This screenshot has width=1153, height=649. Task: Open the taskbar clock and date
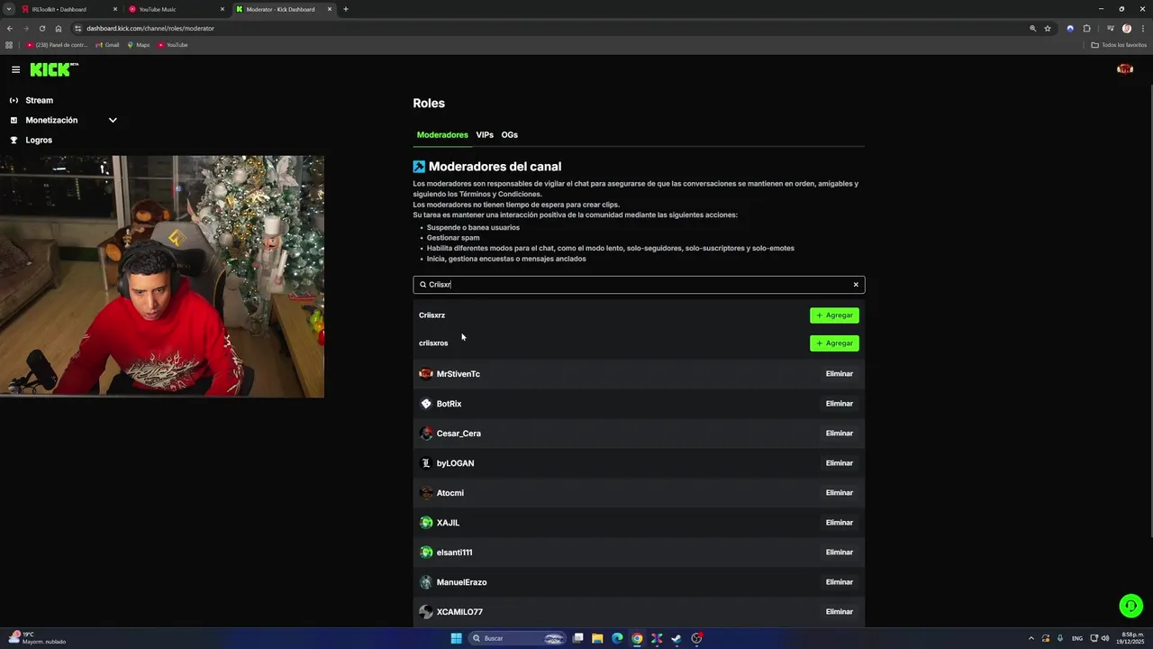coord(1130,638)
